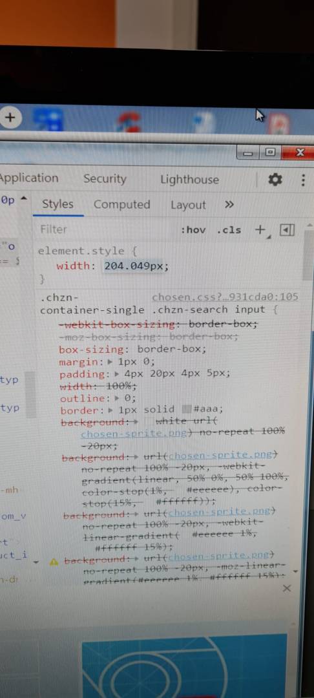Open the Security panel tab
314x698 pixels.
click(x=105, y=179)
